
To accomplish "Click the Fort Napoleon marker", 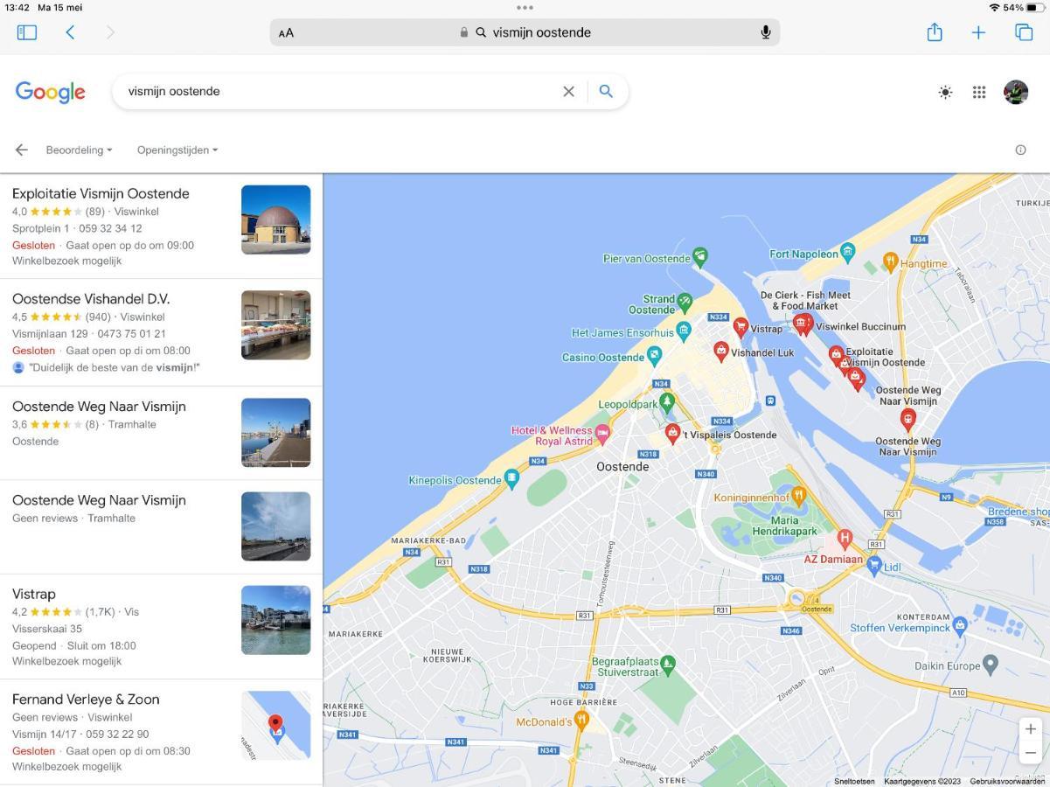I will pos(847,254).
